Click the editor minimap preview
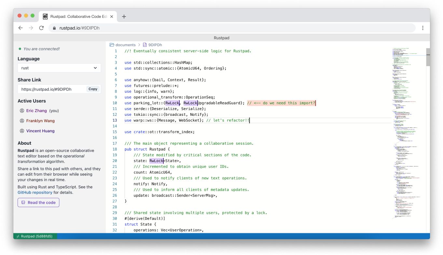The image size is (443, 255). (408, 130)
